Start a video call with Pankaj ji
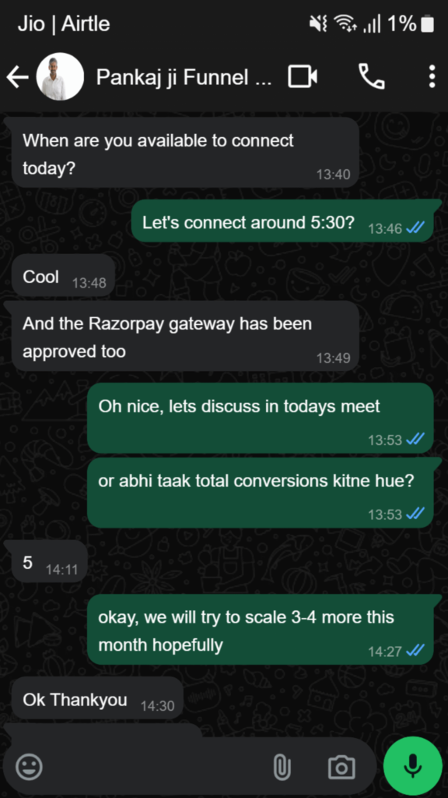The height and width of the screenshot is (798, 448). tap(303, 77)
